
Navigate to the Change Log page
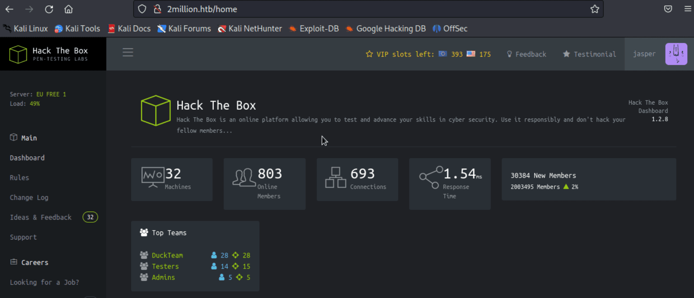click(29, 197)
